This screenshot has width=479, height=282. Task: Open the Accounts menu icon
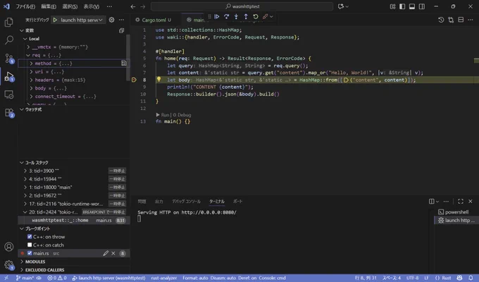9,247
